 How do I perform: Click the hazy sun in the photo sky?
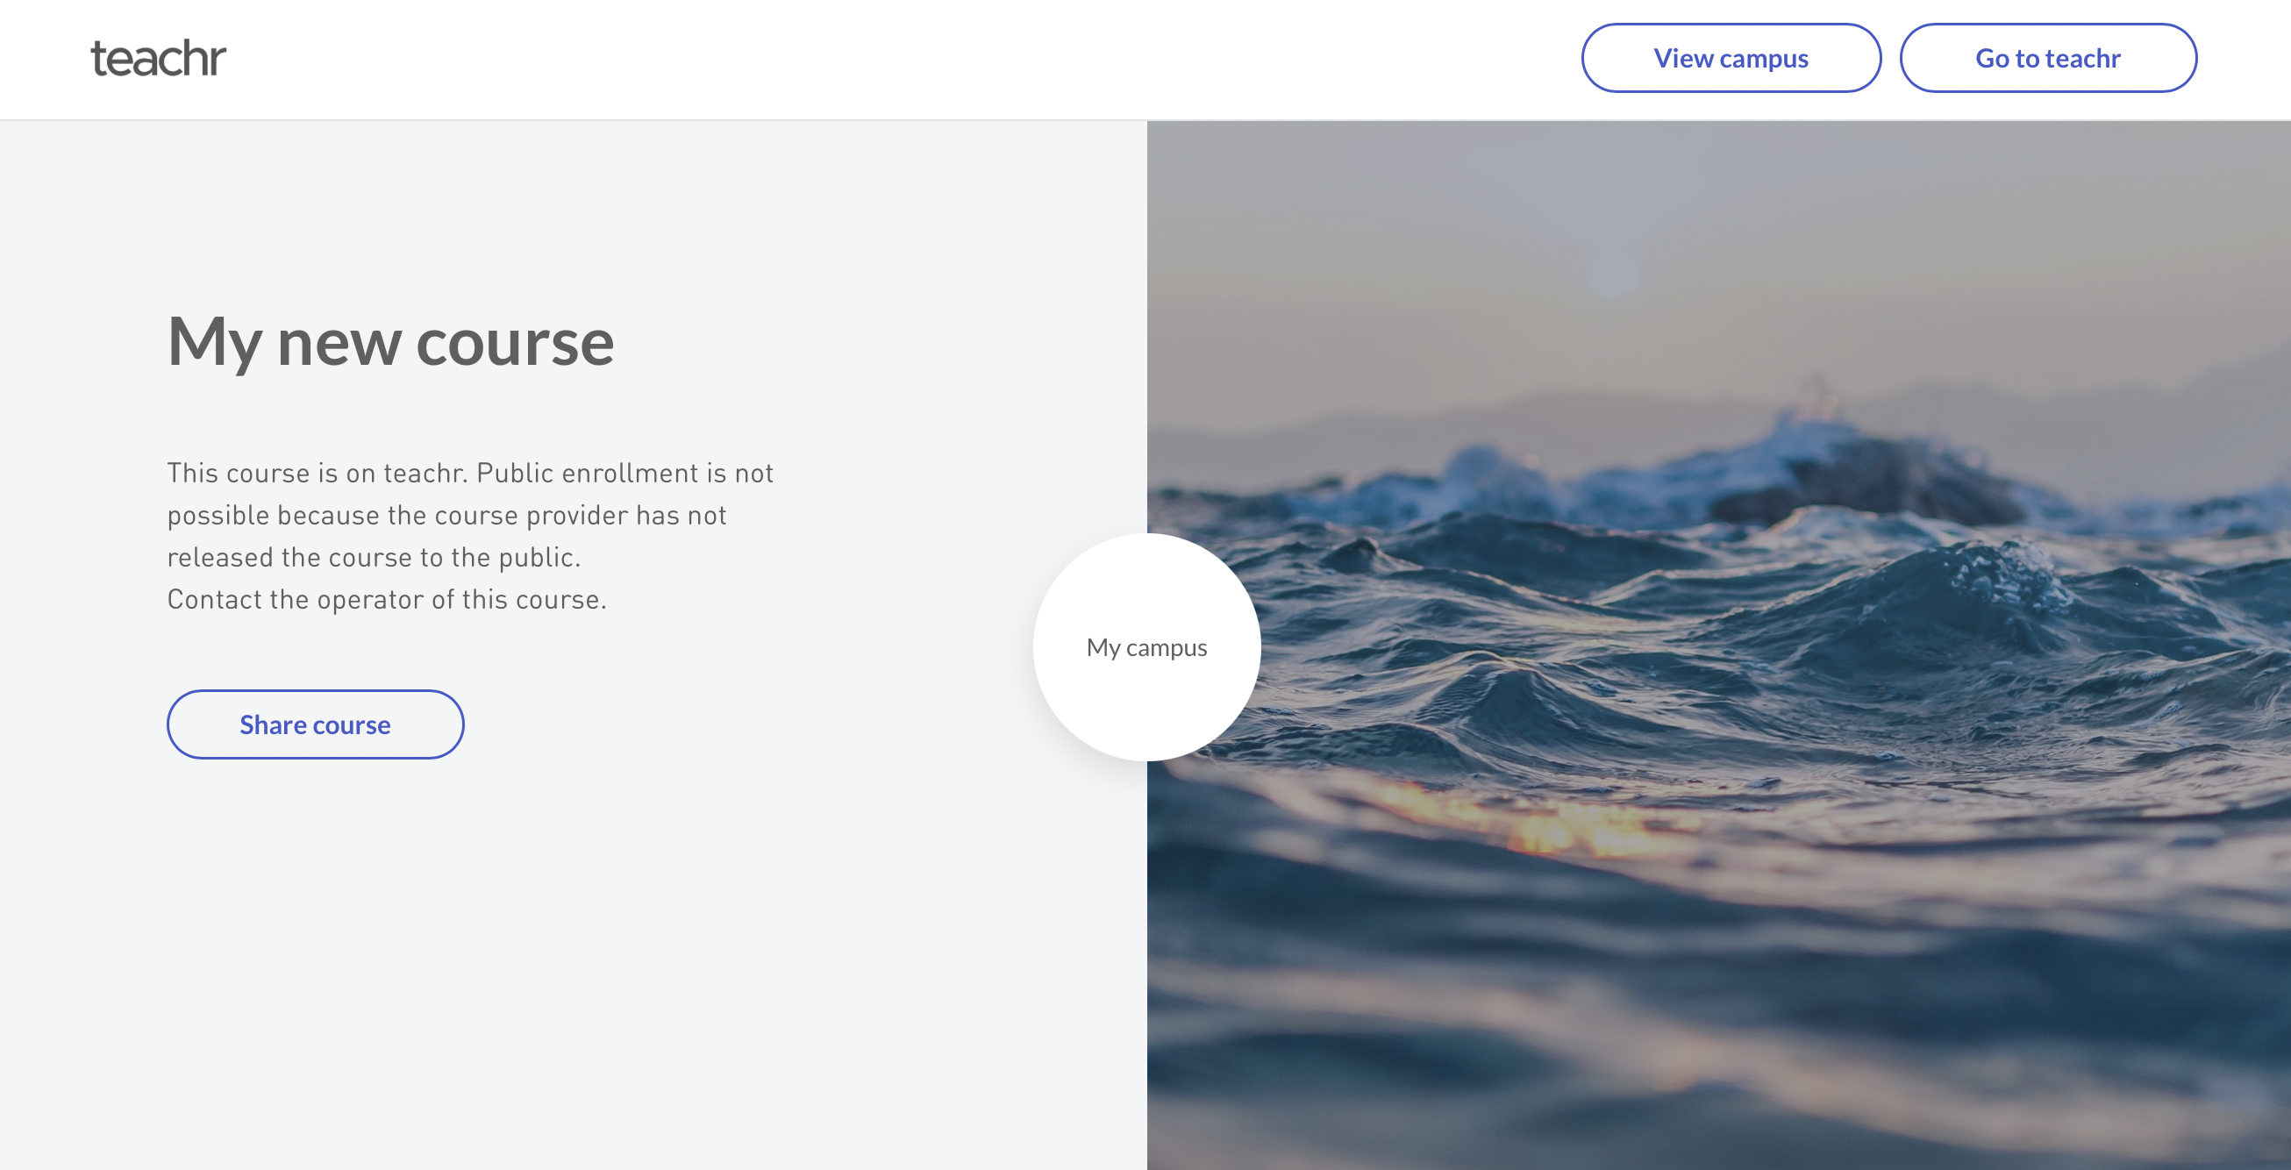click(x=1611, y=271)
